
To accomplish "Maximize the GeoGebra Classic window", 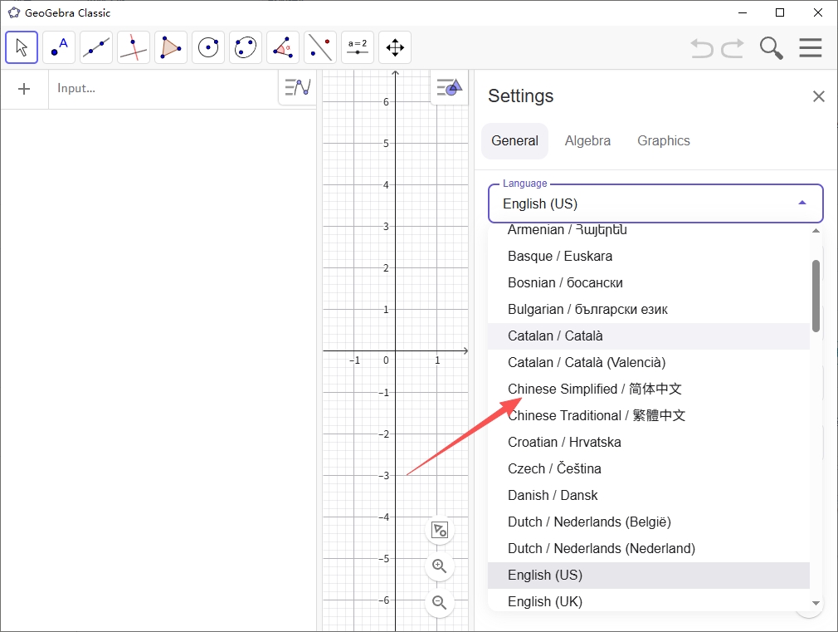I will pos(780,12).
